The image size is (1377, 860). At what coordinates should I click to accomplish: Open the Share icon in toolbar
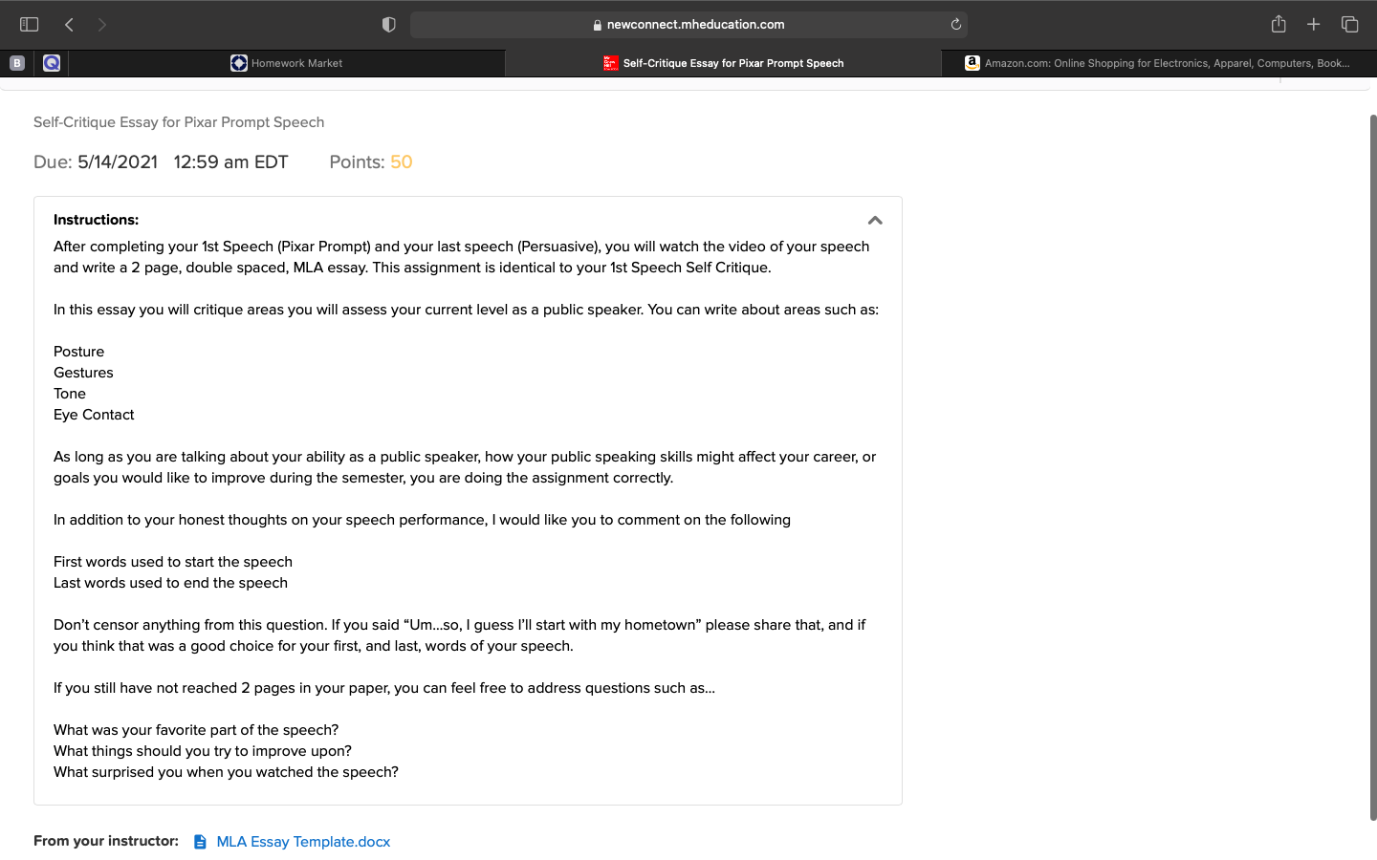[1279, 24]
